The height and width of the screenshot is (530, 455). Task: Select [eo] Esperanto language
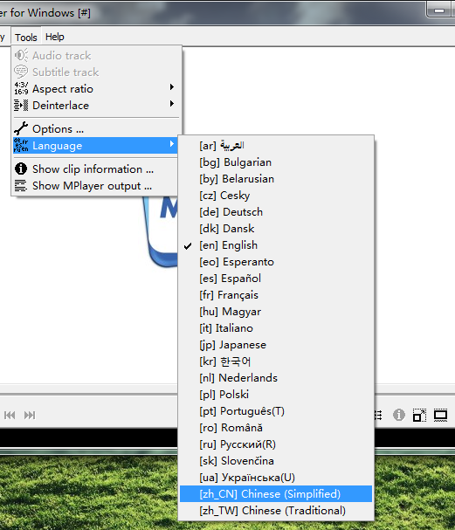pyautogui.click(x=276, y=262)
